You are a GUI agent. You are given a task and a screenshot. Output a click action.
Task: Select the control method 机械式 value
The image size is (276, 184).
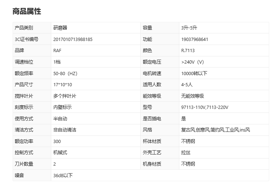coord(60,152)
